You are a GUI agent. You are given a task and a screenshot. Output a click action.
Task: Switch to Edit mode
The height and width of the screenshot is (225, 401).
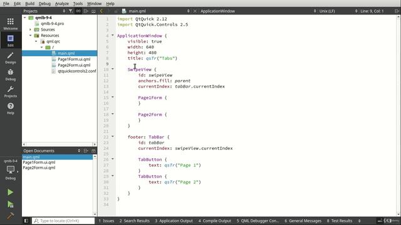click(x=11, y=41)
